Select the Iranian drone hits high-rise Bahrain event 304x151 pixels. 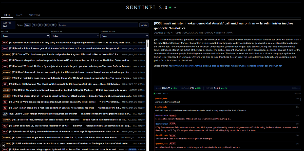point(74,108)
